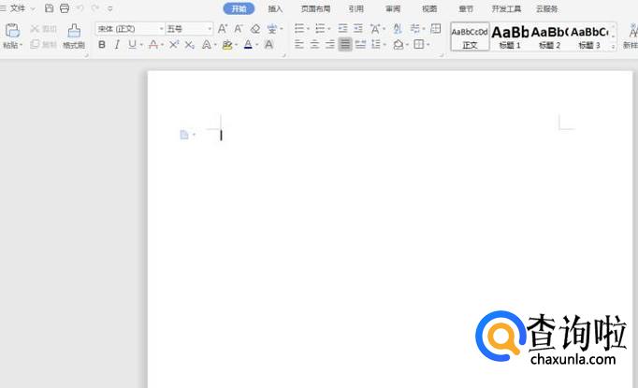Click the Save icon in quick access bar
Viewport: 638px width, 388px height.
tap(50, 8)
